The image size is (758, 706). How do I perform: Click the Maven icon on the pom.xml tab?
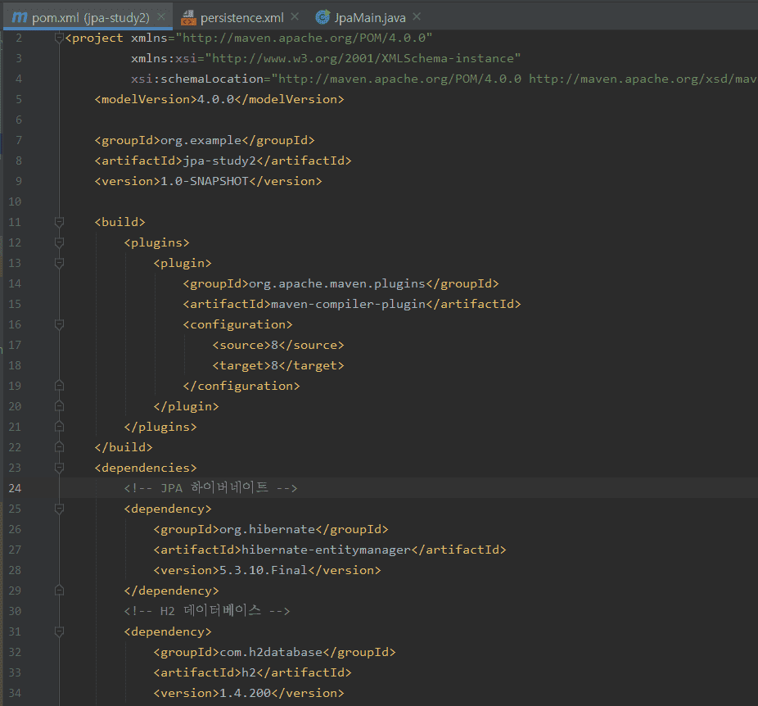(x=20, y=17)
